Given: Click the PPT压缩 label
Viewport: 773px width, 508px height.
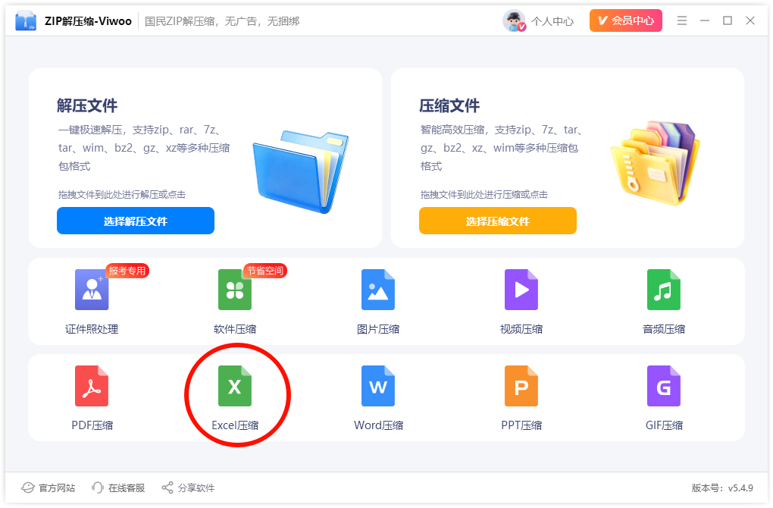Looking at the screenshot, I should tap(521, 425).
